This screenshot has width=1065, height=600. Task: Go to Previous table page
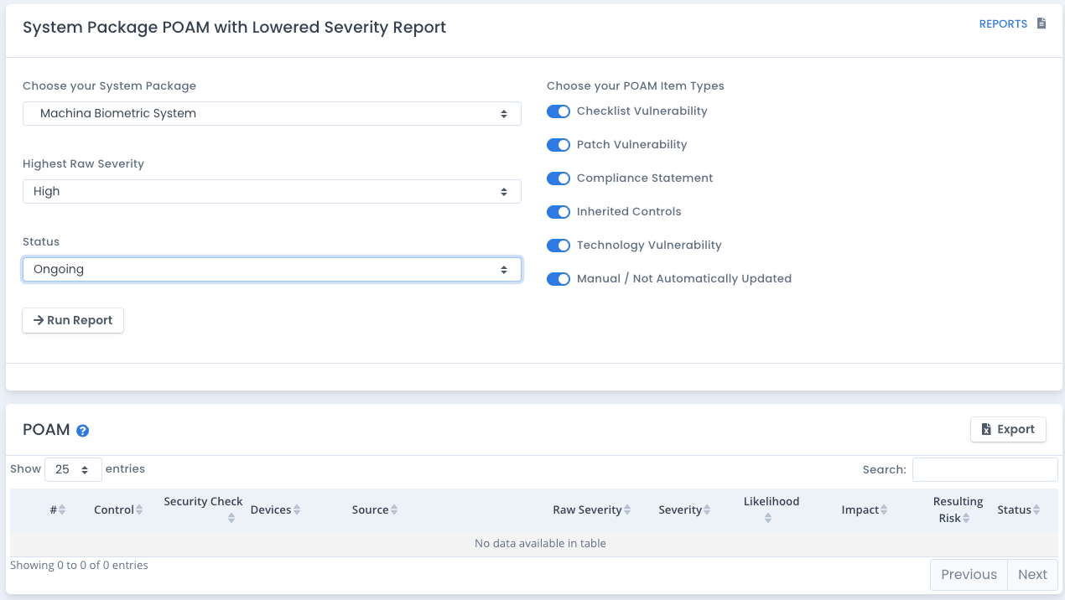click(x=969, y=575)
